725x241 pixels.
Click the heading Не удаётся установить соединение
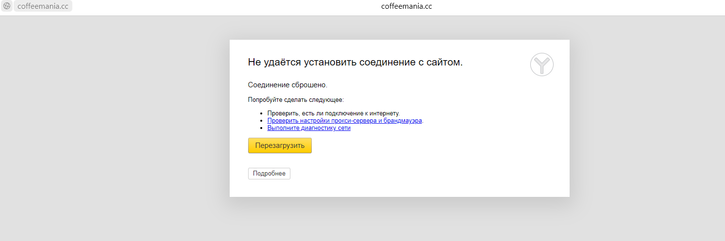click(355, 62)
